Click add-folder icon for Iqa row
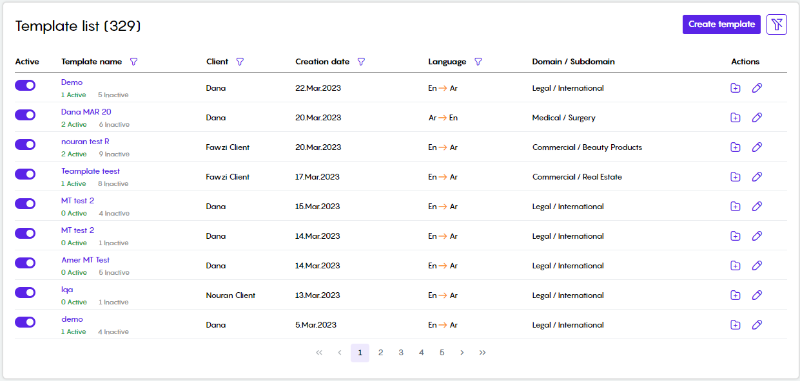800x381 pixels. point(736,295)
